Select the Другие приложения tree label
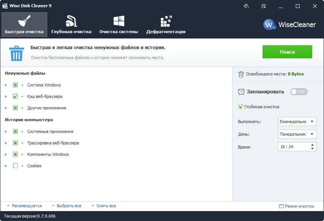This screenshot has height=221, width=324. pyautogui.click(x=47, y=108)
